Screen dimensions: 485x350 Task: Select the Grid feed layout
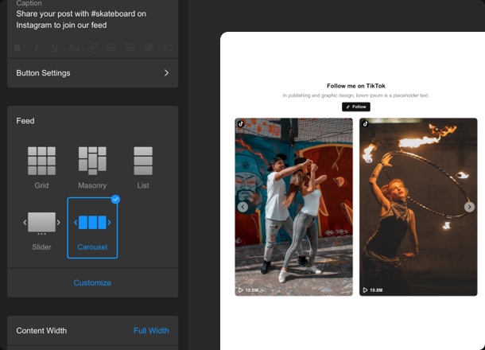[x=41, y=166]
